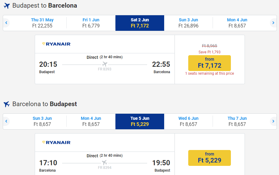Choose Thu 7 Jun return date tab

(237, 121)
